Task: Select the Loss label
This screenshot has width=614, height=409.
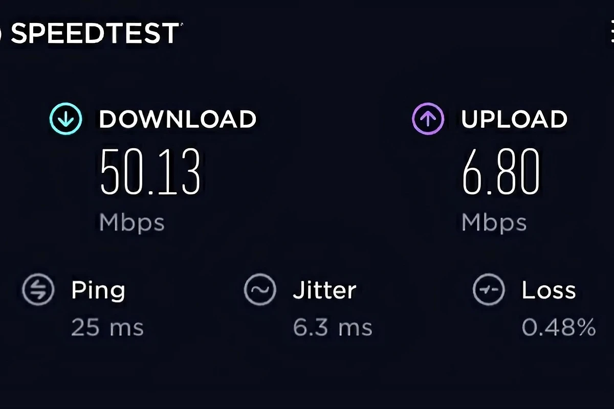Action: (x=549, y=290)
